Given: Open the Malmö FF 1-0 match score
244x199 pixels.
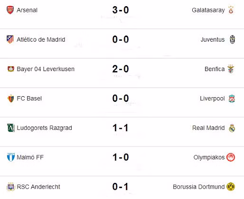Looking at the screenshot, I should pyautogui.click(x=121, y=157).
